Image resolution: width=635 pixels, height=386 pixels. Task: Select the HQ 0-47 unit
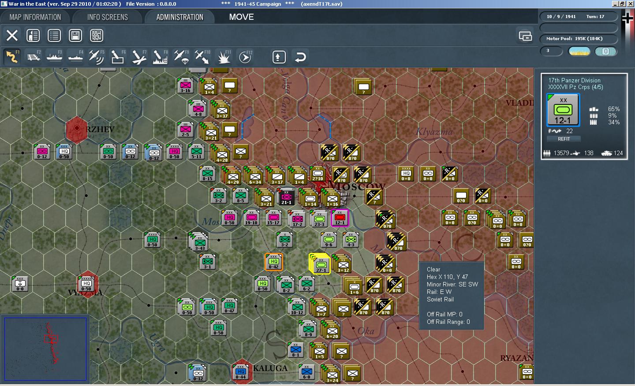229,306
